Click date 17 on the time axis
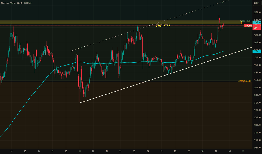 (x=52, y=151)
